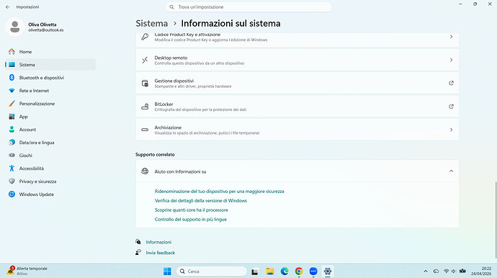Open Microsoft Edge from the taskbar
The width and height of the screenshot is (497, 278).
point(285,272)
